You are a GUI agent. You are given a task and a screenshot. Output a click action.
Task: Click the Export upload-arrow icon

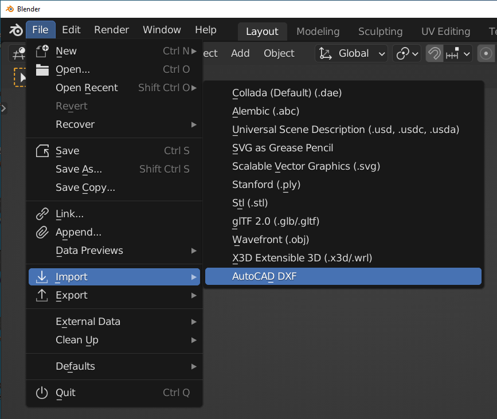[x=42, y=295]
